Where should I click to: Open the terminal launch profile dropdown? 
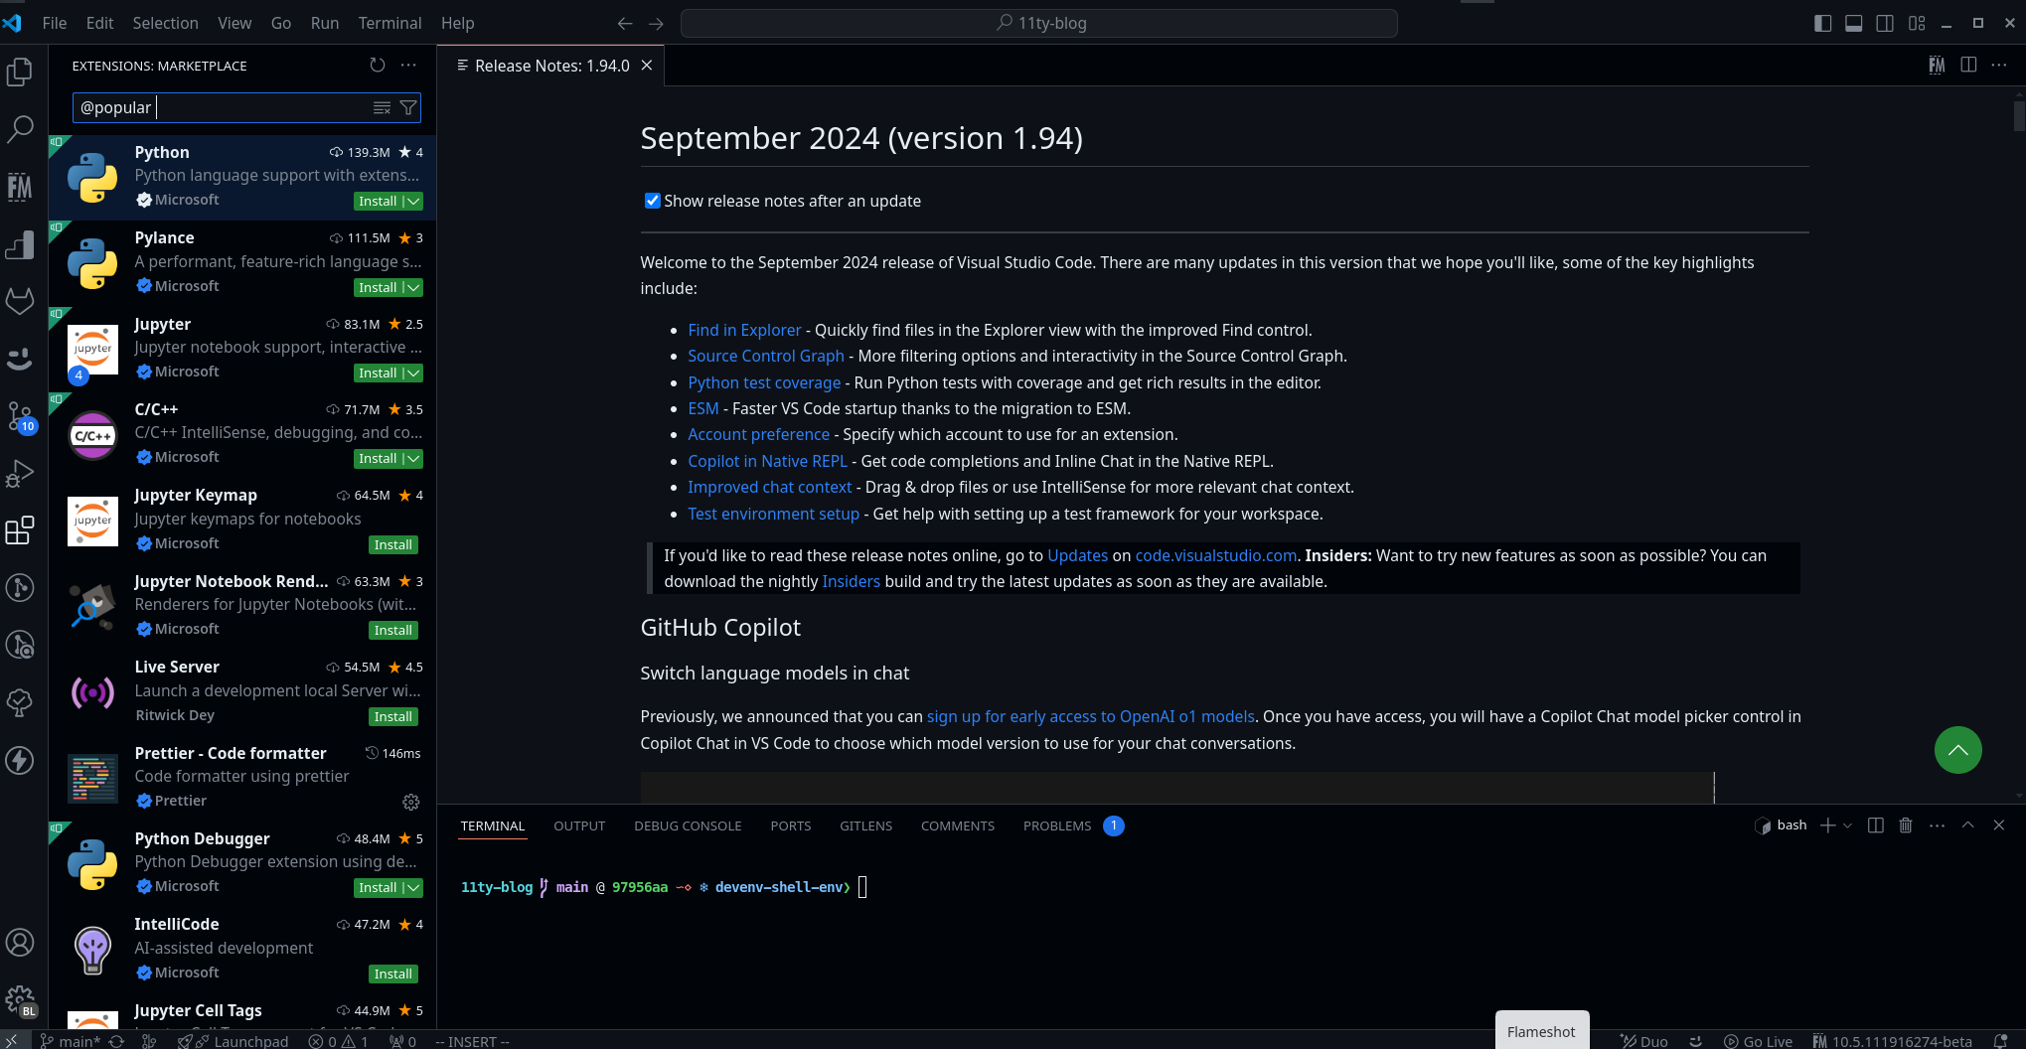point(1847,825)
